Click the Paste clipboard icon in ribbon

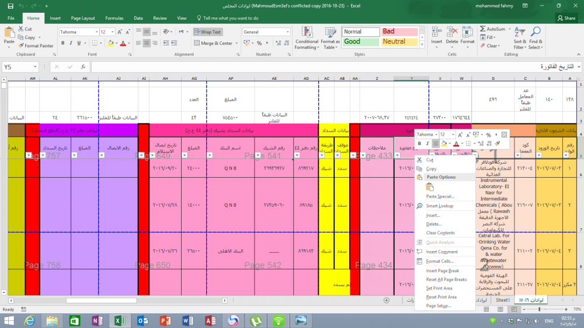pyautogui.click(x=9, y=33)
